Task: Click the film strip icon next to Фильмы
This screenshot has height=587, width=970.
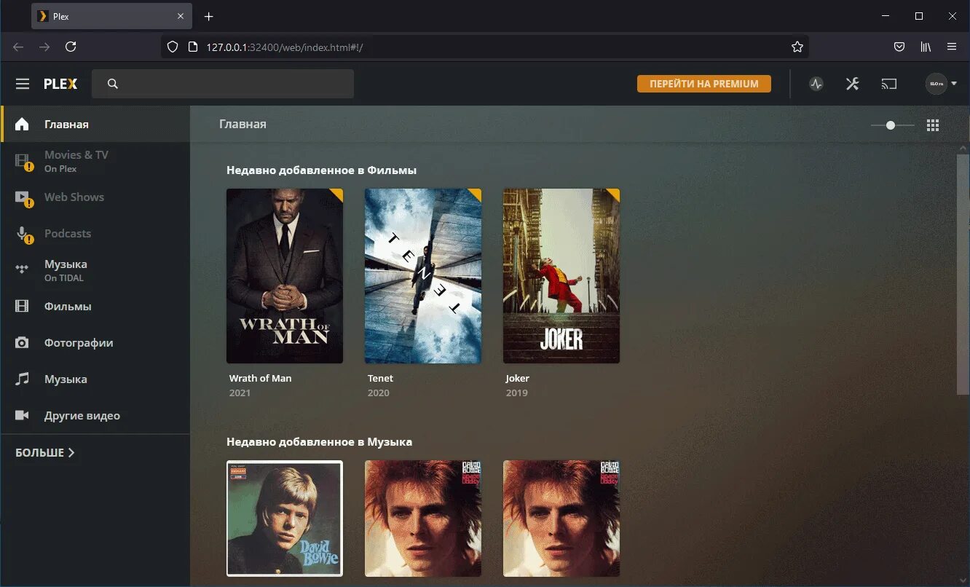Action: [23, 307]
